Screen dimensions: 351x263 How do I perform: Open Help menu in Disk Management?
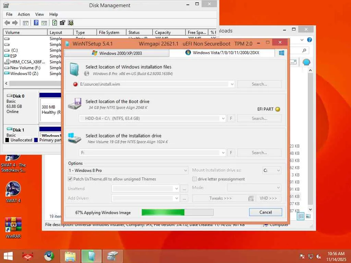point(53,14)
